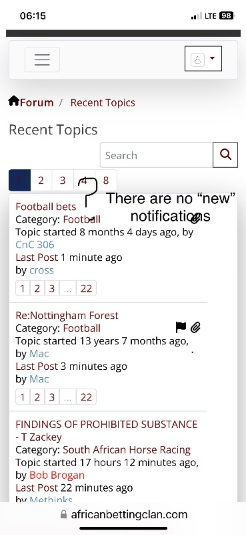
Task: Click the attachment paperclip icon for Nottingham Forest
Action: pyautogui.click(x=195, y=328)
